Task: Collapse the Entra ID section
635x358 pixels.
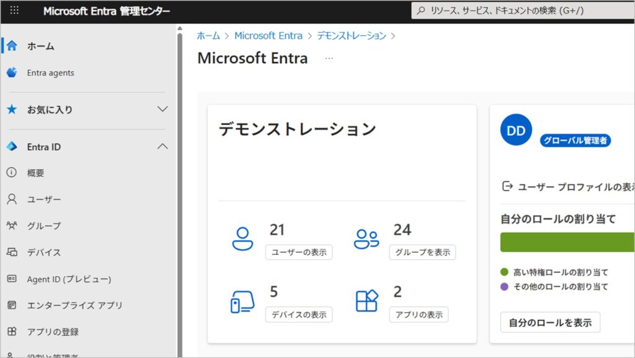Action: [x=162, y=147]
